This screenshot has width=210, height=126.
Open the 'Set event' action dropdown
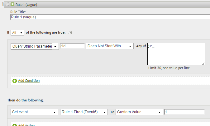point(34,112)
